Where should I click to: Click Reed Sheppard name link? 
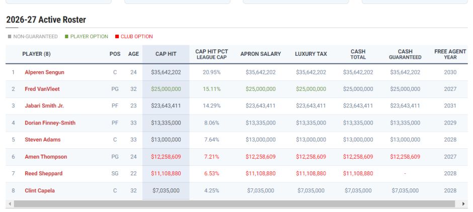(44, 173)
